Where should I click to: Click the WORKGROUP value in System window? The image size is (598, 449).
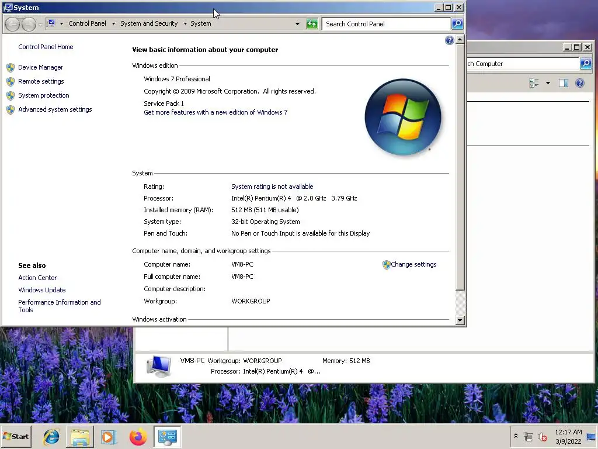251,301
